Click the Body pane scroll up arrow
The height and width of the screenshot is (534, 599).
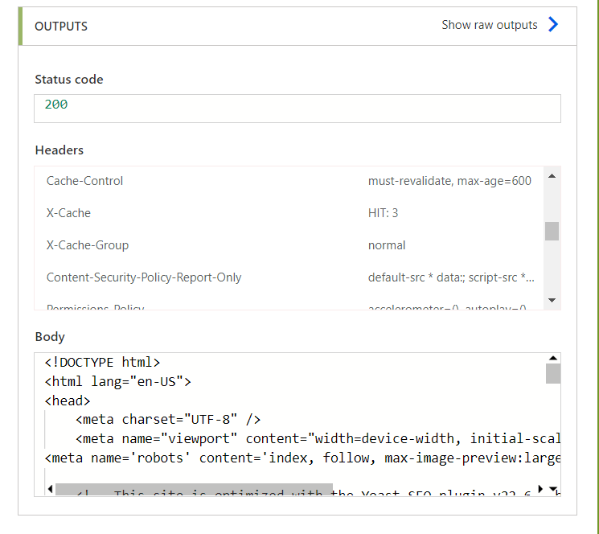(553, 359)
